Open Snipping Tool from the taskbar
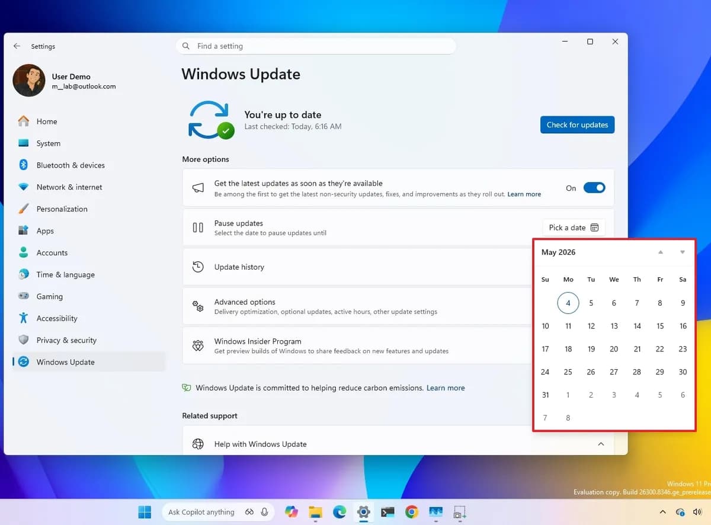Screen dimensions: 711x525 click(x=460, y=512)
